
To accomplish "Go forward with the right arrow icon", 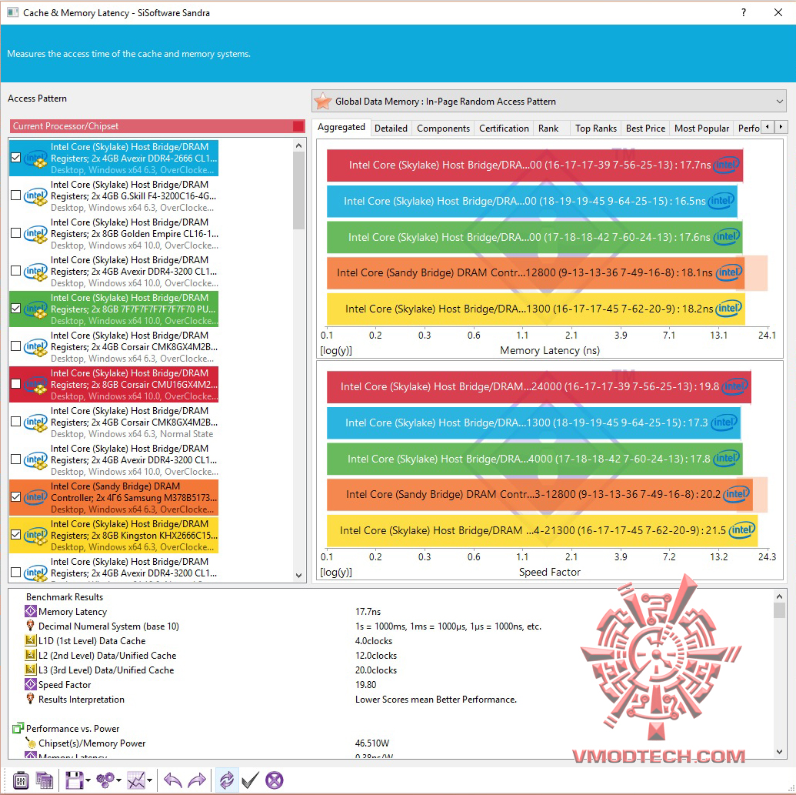I will 197,780.
